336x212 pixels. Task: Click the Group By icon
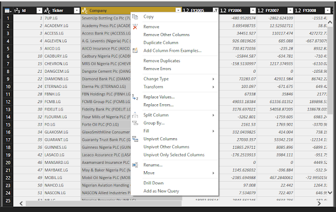pos(135,123)
